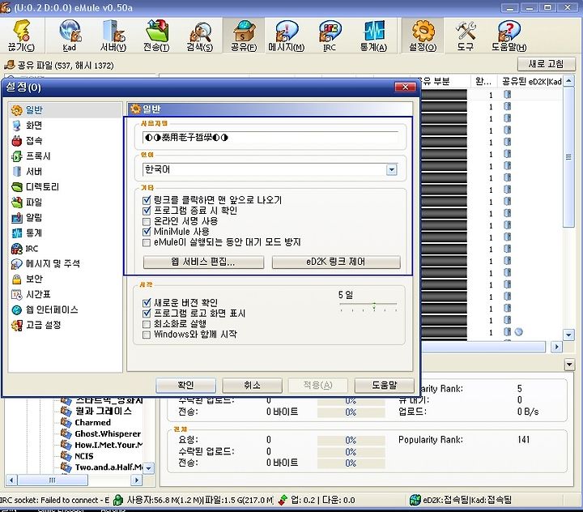Viewport: 583px width, 512px height.
Task: Click the 완... column header
Action: [483, 82]
